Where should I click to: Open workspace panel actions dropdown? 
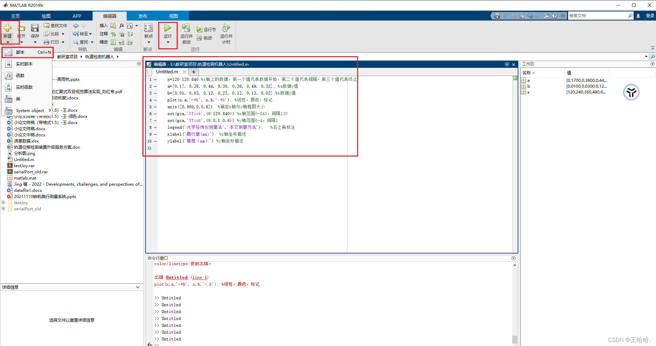coord(653,64)
